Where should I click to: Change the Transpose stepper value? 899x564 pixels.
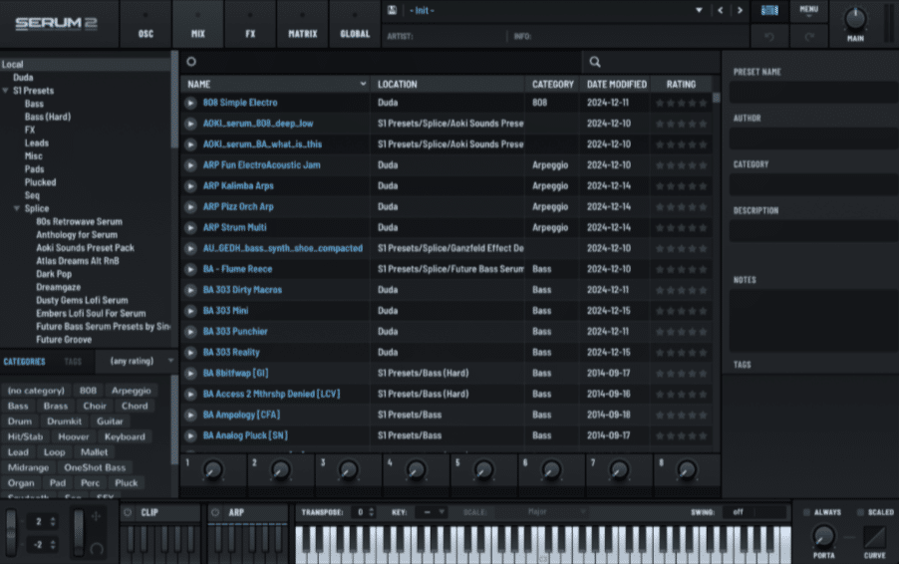tap(372, 512)
